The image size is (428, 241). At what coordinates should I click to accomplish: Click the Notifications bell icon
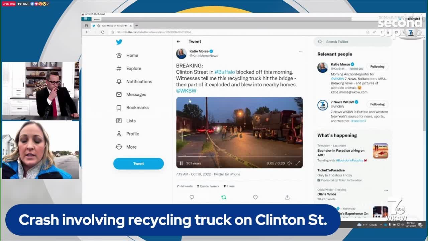(x=119, y=81)
